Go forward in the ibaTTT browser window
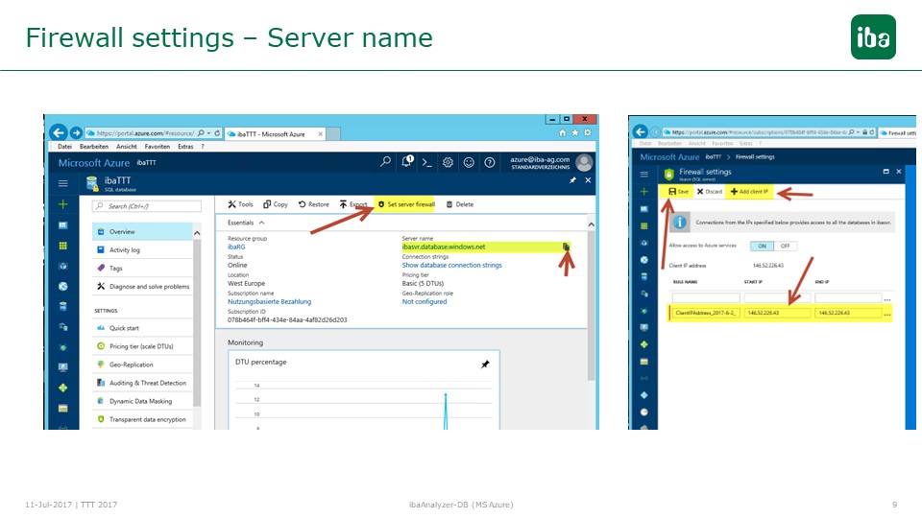The image size is (922, 518). 76,132
